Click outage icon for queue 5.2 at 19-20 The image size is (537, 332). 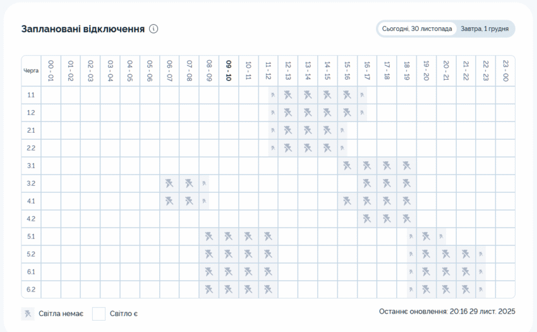(426, 254)
